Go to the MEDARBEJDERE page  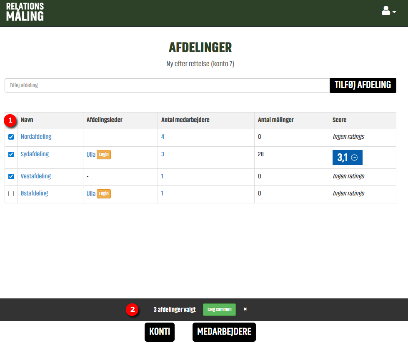(x=224, y=332)
